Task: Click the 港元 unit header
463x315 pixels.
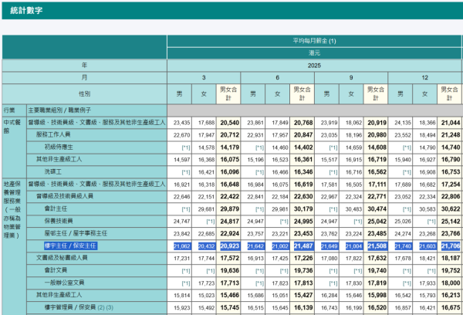Action: click(x=314, y=53)
